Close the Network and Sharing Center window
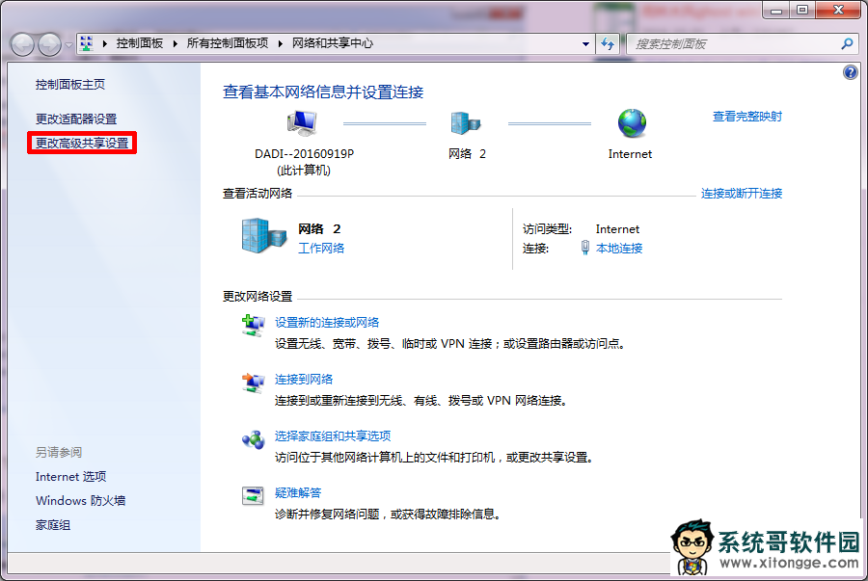The width and height of the screenshot is (868, 581). (x=838, y=10)
